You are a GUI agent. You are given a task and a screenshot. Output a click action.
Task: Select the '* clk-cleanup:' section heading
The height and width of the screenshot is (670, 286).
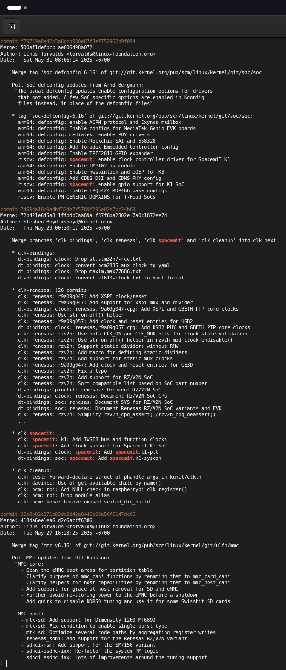coord(32,471)
